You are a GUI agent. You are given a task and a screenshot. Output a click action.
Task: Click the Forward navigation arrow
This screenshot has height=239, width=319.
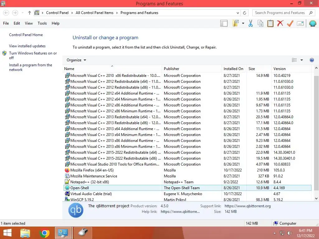pos(15,13)
